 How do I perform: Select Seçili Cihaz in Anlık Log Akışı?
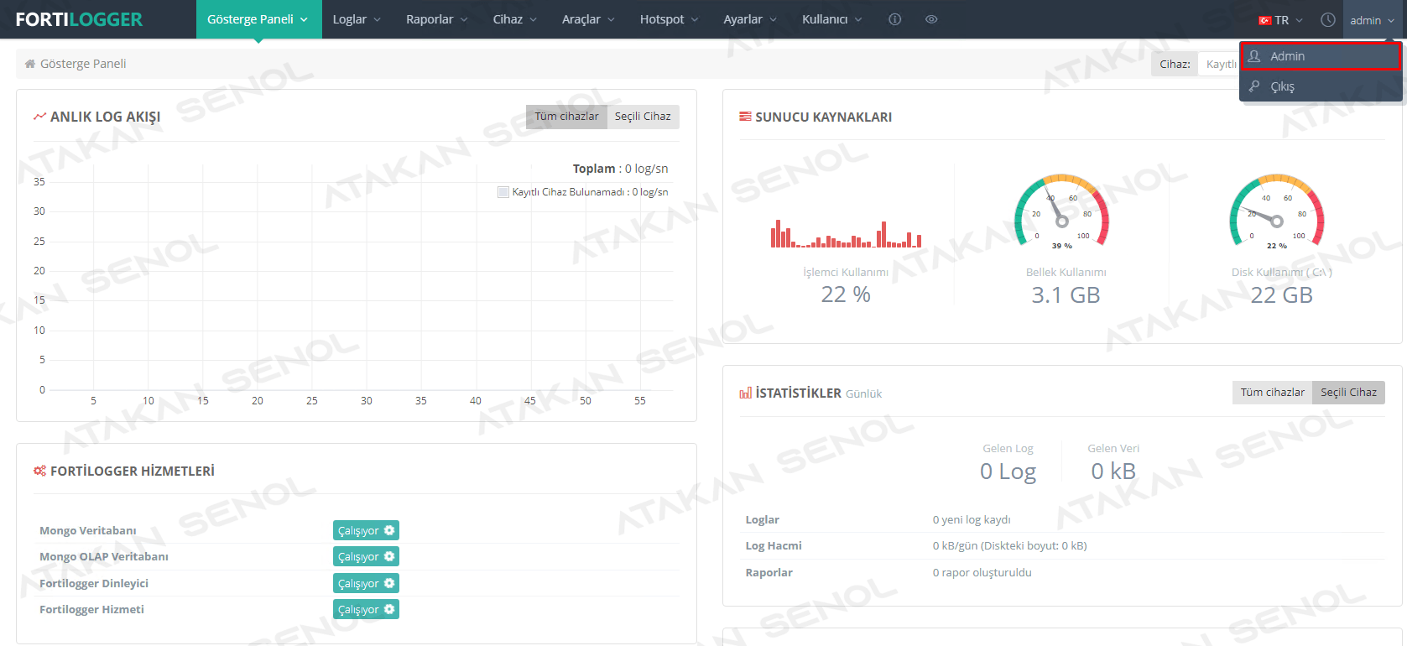pos(643,117)
